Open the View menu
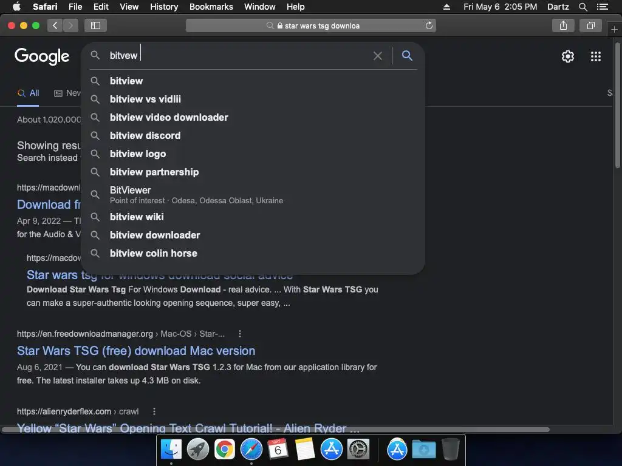The image size is (622, 466). (129, 7)
